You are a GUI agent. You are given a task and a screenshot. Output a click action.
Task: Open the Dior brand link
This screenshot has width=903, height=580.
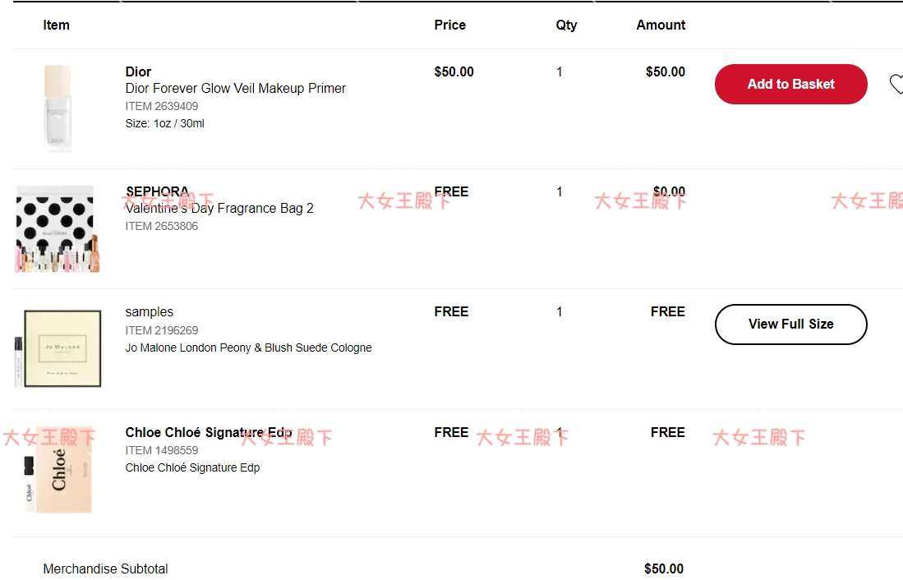pyautogui.click(x=138, y=71)
